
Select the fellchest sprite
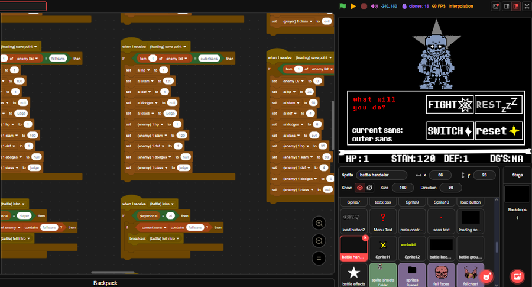pos(471,275)
